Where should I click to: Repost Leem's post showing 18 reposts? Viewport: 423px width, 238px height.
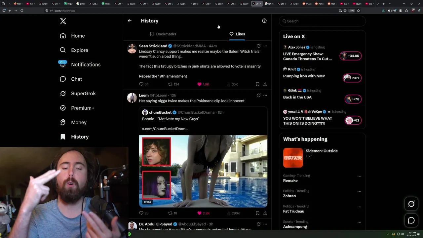coord(173,213)
